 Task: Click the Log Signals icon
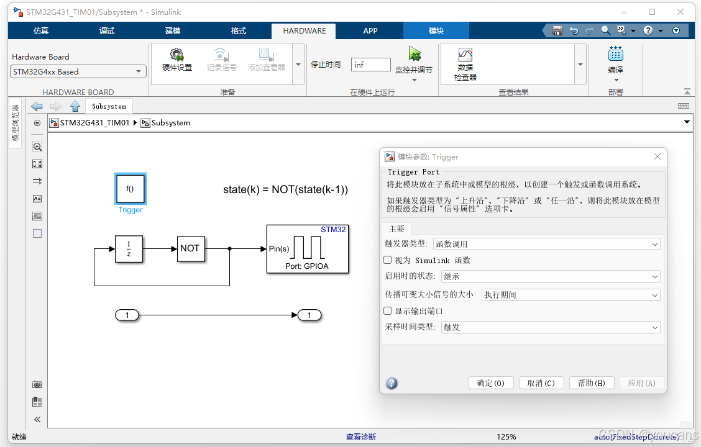pyautogui.click(x=221, y=55)
